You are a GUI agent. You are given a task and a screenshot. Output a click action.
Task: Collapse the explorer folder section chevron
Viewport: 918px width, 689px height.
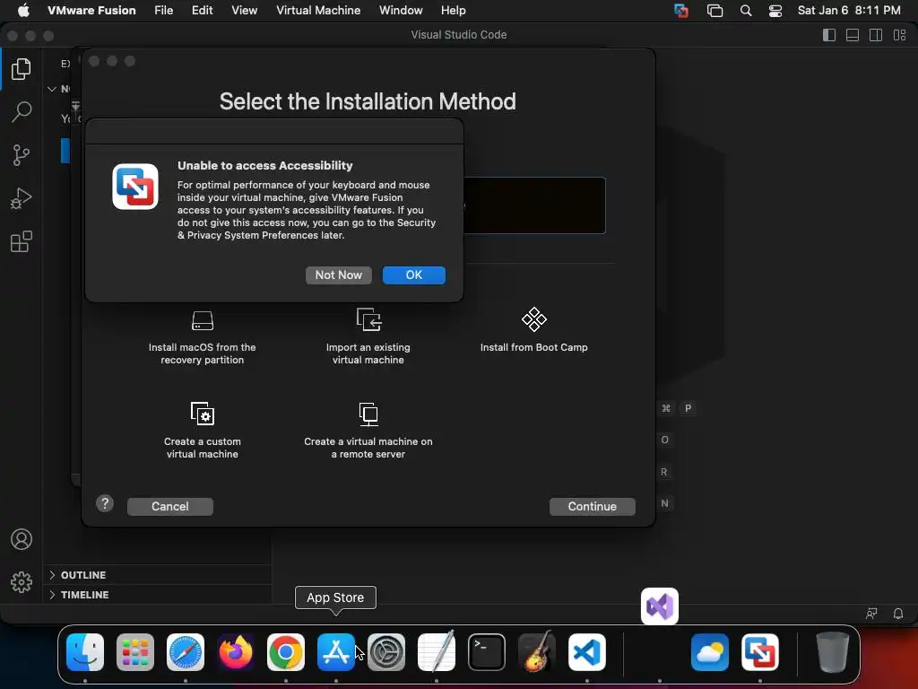[x=52, y=89]
